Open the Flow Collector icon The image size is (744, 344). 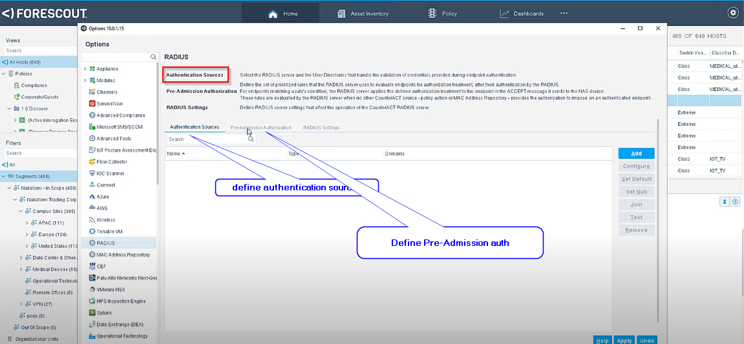tap(92, 161)
